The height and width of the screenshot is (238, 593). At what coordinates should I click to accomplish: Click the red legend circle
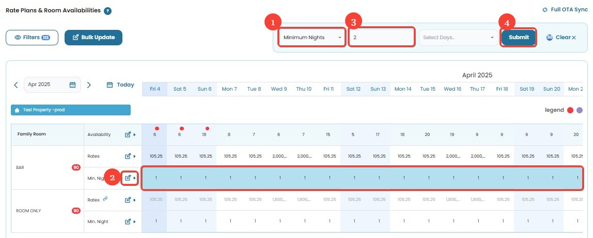(x=570, y=110)
